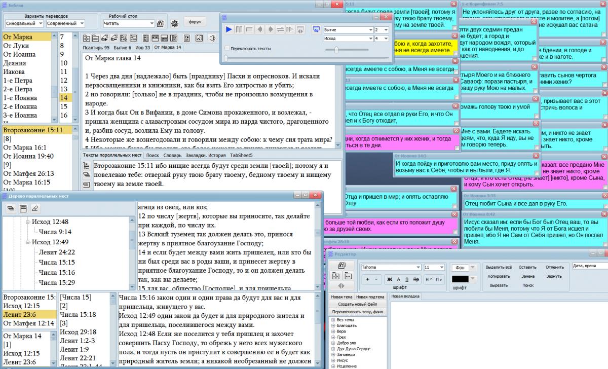Click the speaker icon in Bible toolbar
The height and width of the screenshot is (369, 608).
[x=212, y=38]
